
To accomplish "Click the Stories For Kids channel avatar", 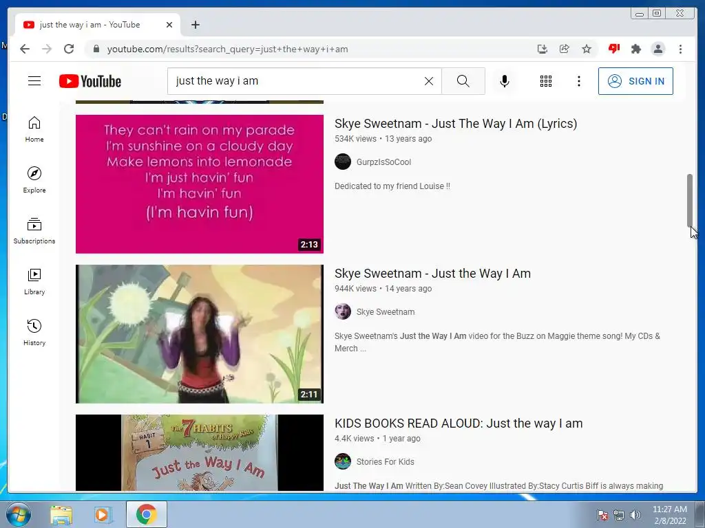I will (x=343, y=461).
